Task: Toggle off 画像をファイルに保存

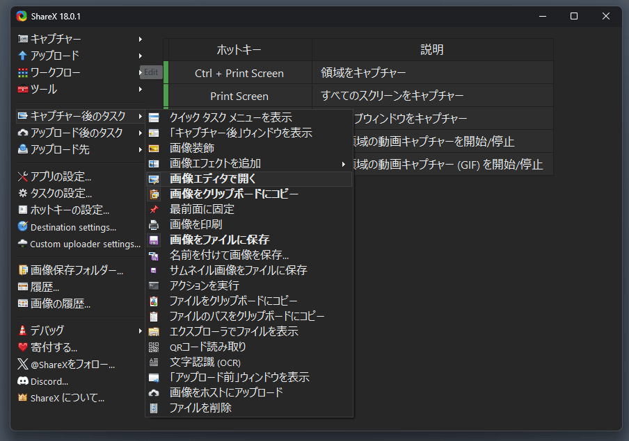Action: (x=219, y=240)
